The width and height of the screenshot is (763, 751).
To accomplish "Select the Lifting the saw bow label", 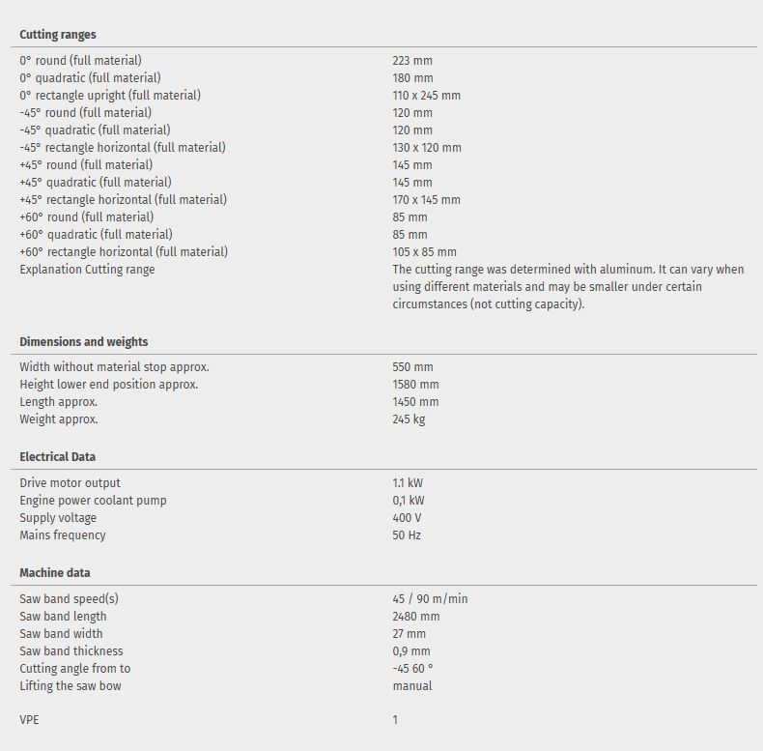I will pos(71,686).
